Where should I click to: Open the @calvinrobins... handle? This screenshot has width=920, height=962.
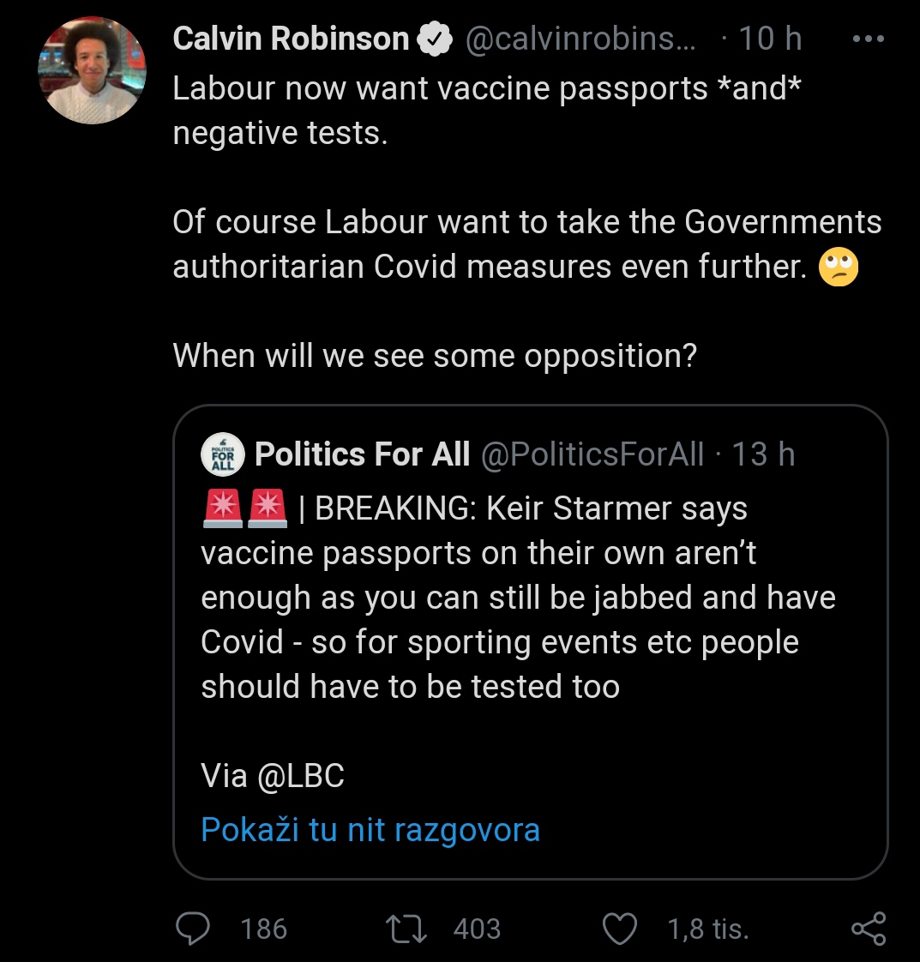point(580,39)
